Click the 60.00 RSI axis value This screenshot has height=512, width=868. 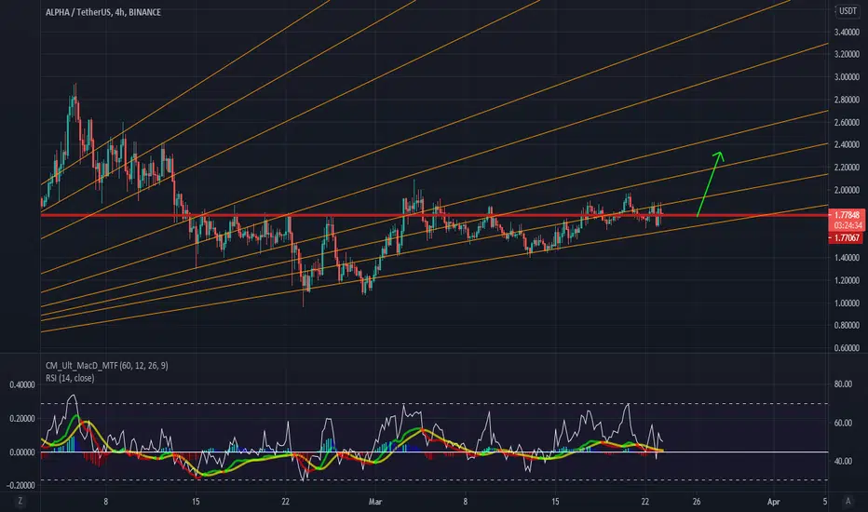pyautogui.click(x=843, y=423)
